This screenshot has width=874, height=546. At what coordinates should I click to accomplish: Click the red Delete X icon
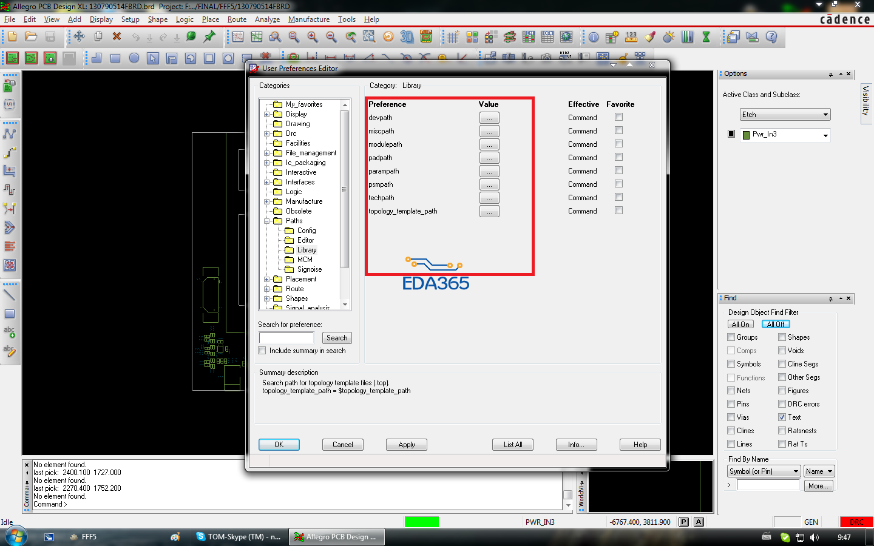point(117,37)
